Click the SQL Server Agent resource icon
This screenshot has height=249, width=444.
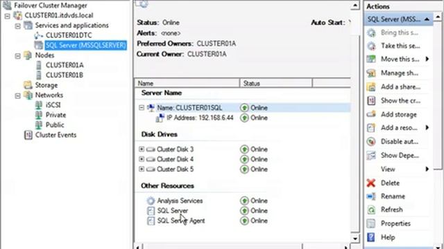[151, 221]
